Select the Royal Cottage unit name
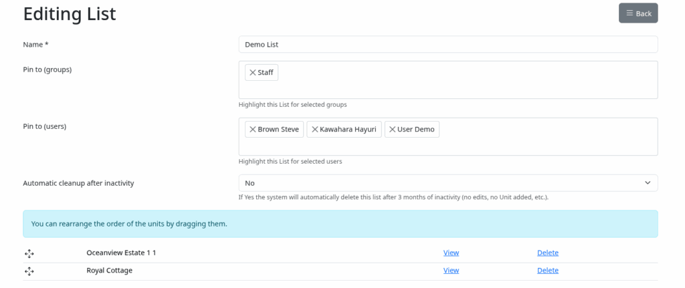685x288 pixels. point(109,270)
